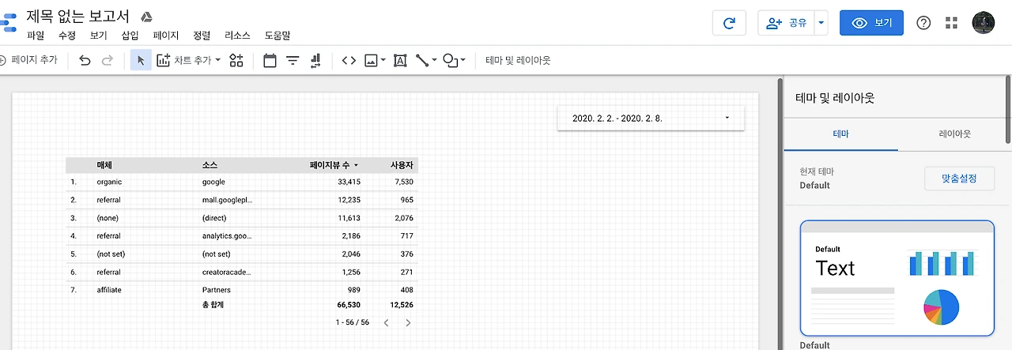The height and width of the screenshot is (350, 1012).
Task: Click the blue 보기 view button
Action: 871,23
